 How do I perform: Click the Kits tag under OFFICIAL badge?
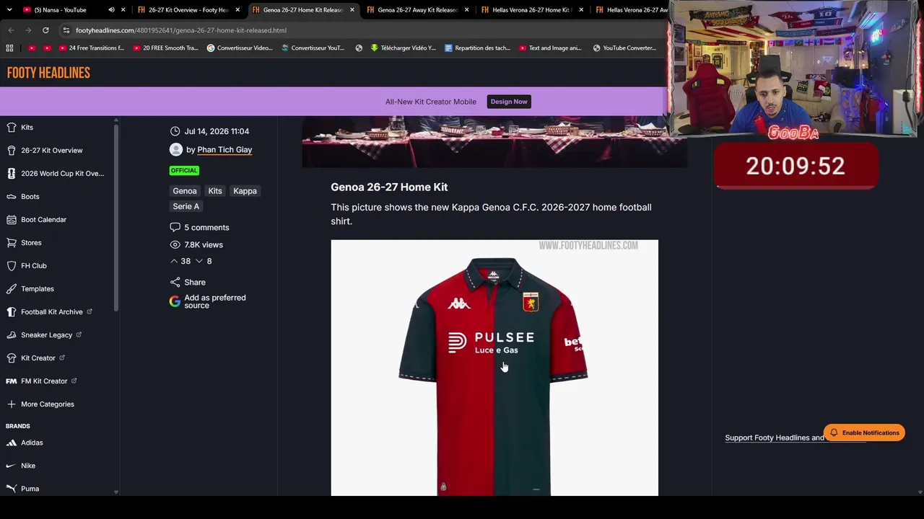click(215, 191)
